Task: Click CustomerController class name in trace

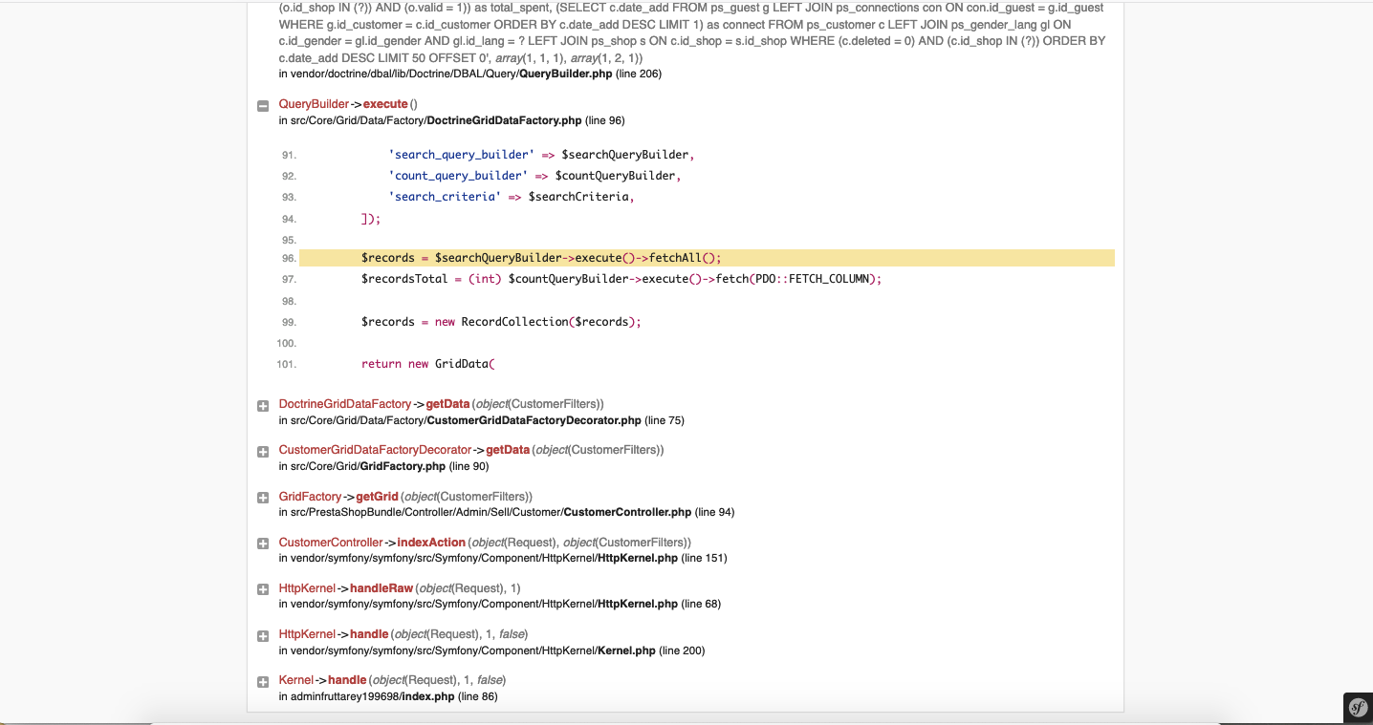Action: 331,543
